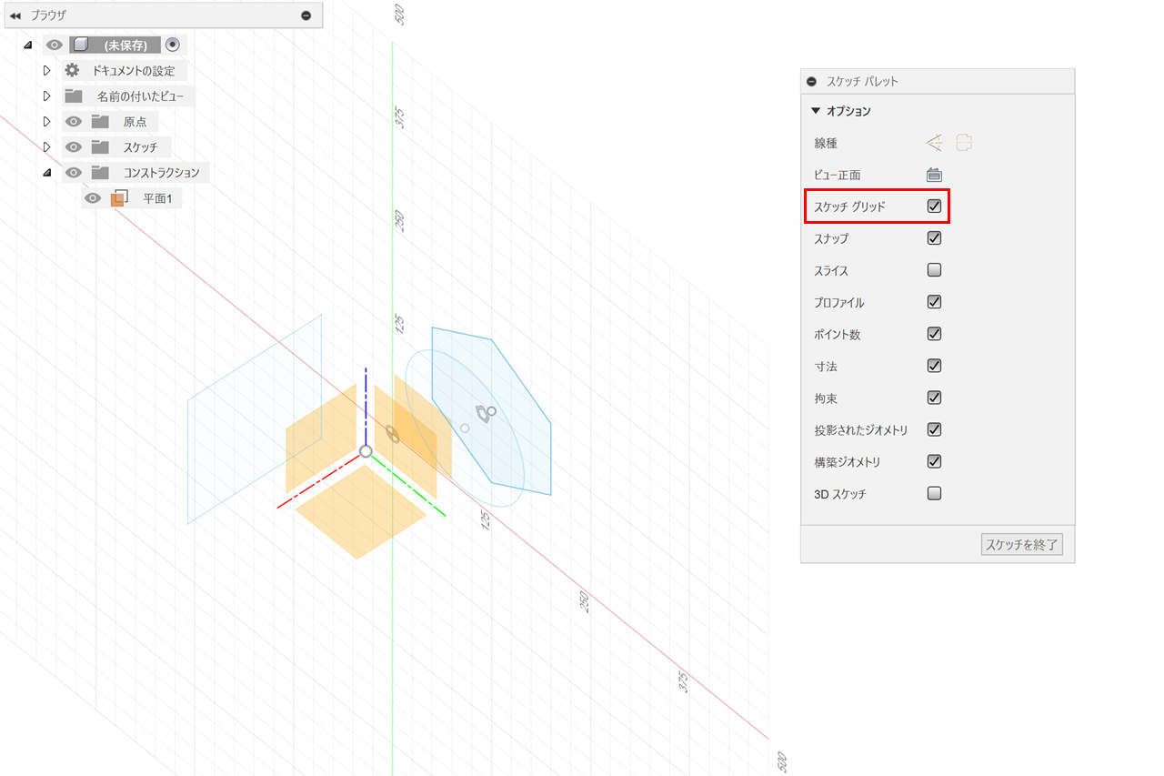Click the スケッチを終了 button
1164x776 pixels.
click(1022, 546)
